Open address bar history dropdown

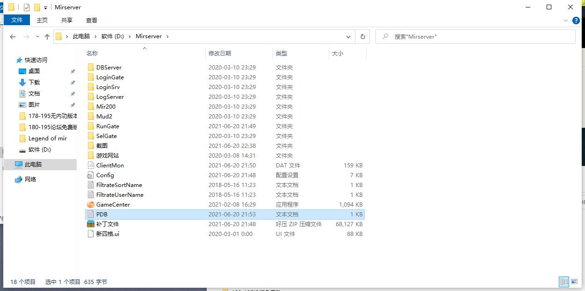[x=348, y=36]
